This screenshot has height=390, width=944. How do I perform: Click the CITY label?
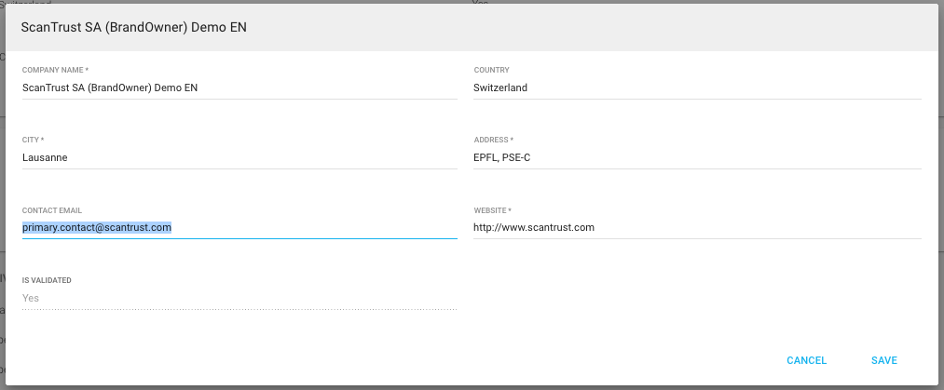(33, 140)
